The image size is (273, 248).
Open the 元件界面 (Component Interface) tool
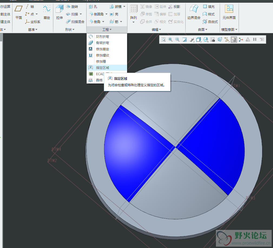pyautogui.click(x=229, y=12)
